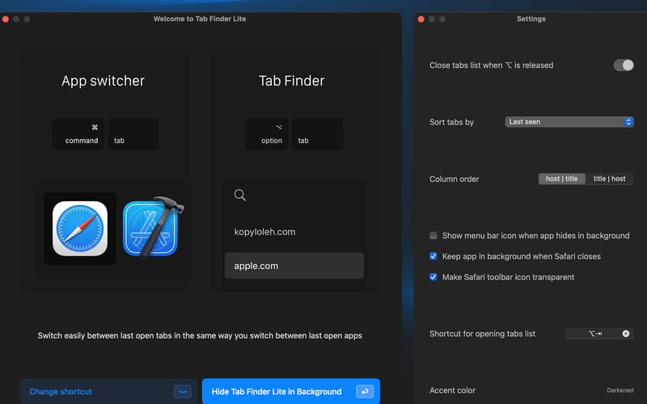This screenshot has height=404, width=647.
Task: Select the apple.com tab row
Action: tap(294, 266)
